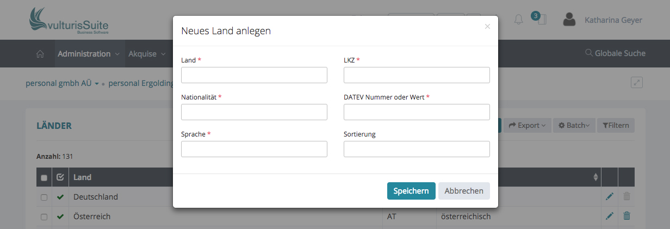Viewport: 670px width, 229px height.
Task: Close the Neues Land anlegen dialog
Action: [x=487, y=26]
